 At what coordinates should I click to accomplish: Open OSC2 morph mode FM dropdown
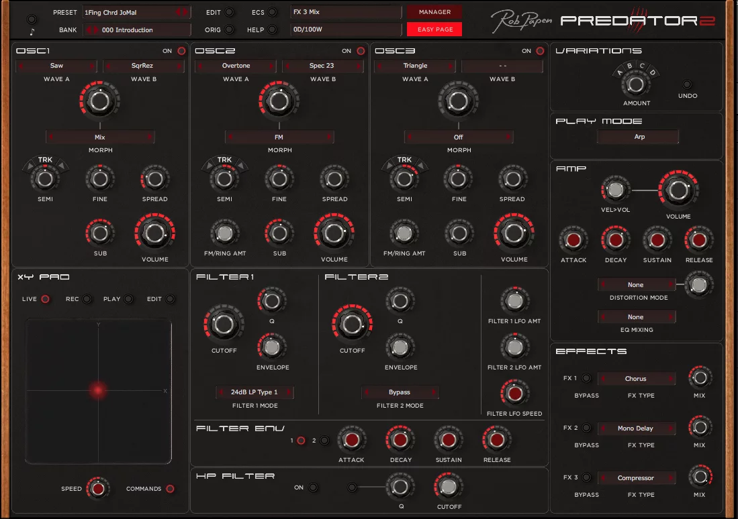pos(279,137)
